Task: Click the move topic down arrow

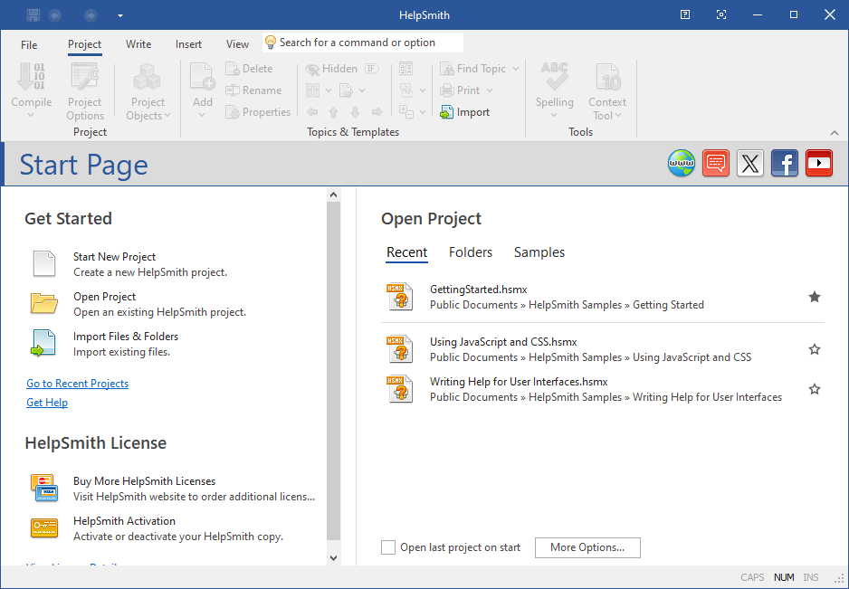Action: coord(355,112)
